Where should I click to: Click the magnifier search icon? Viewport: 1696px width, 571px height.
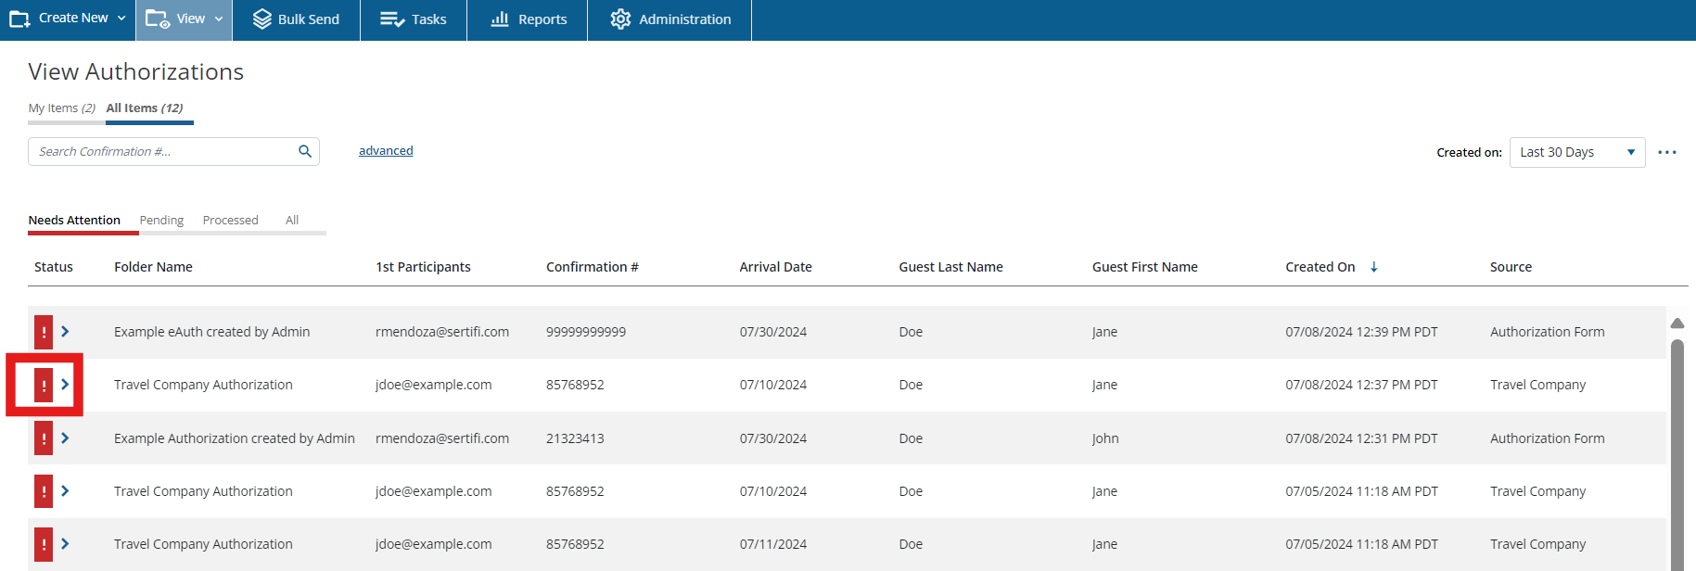click(305, 152)
